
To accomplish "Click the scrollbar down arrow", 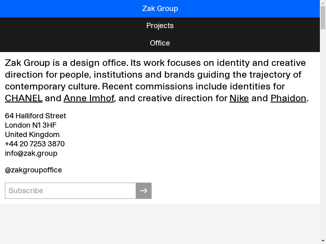I will 323,241.
